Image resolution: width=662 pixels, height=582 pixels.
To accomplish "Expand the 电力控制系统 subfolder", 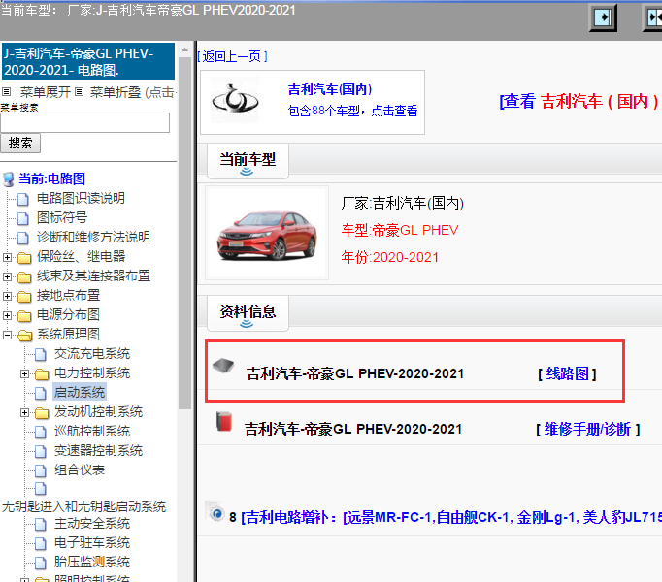I will pos(24,373).
